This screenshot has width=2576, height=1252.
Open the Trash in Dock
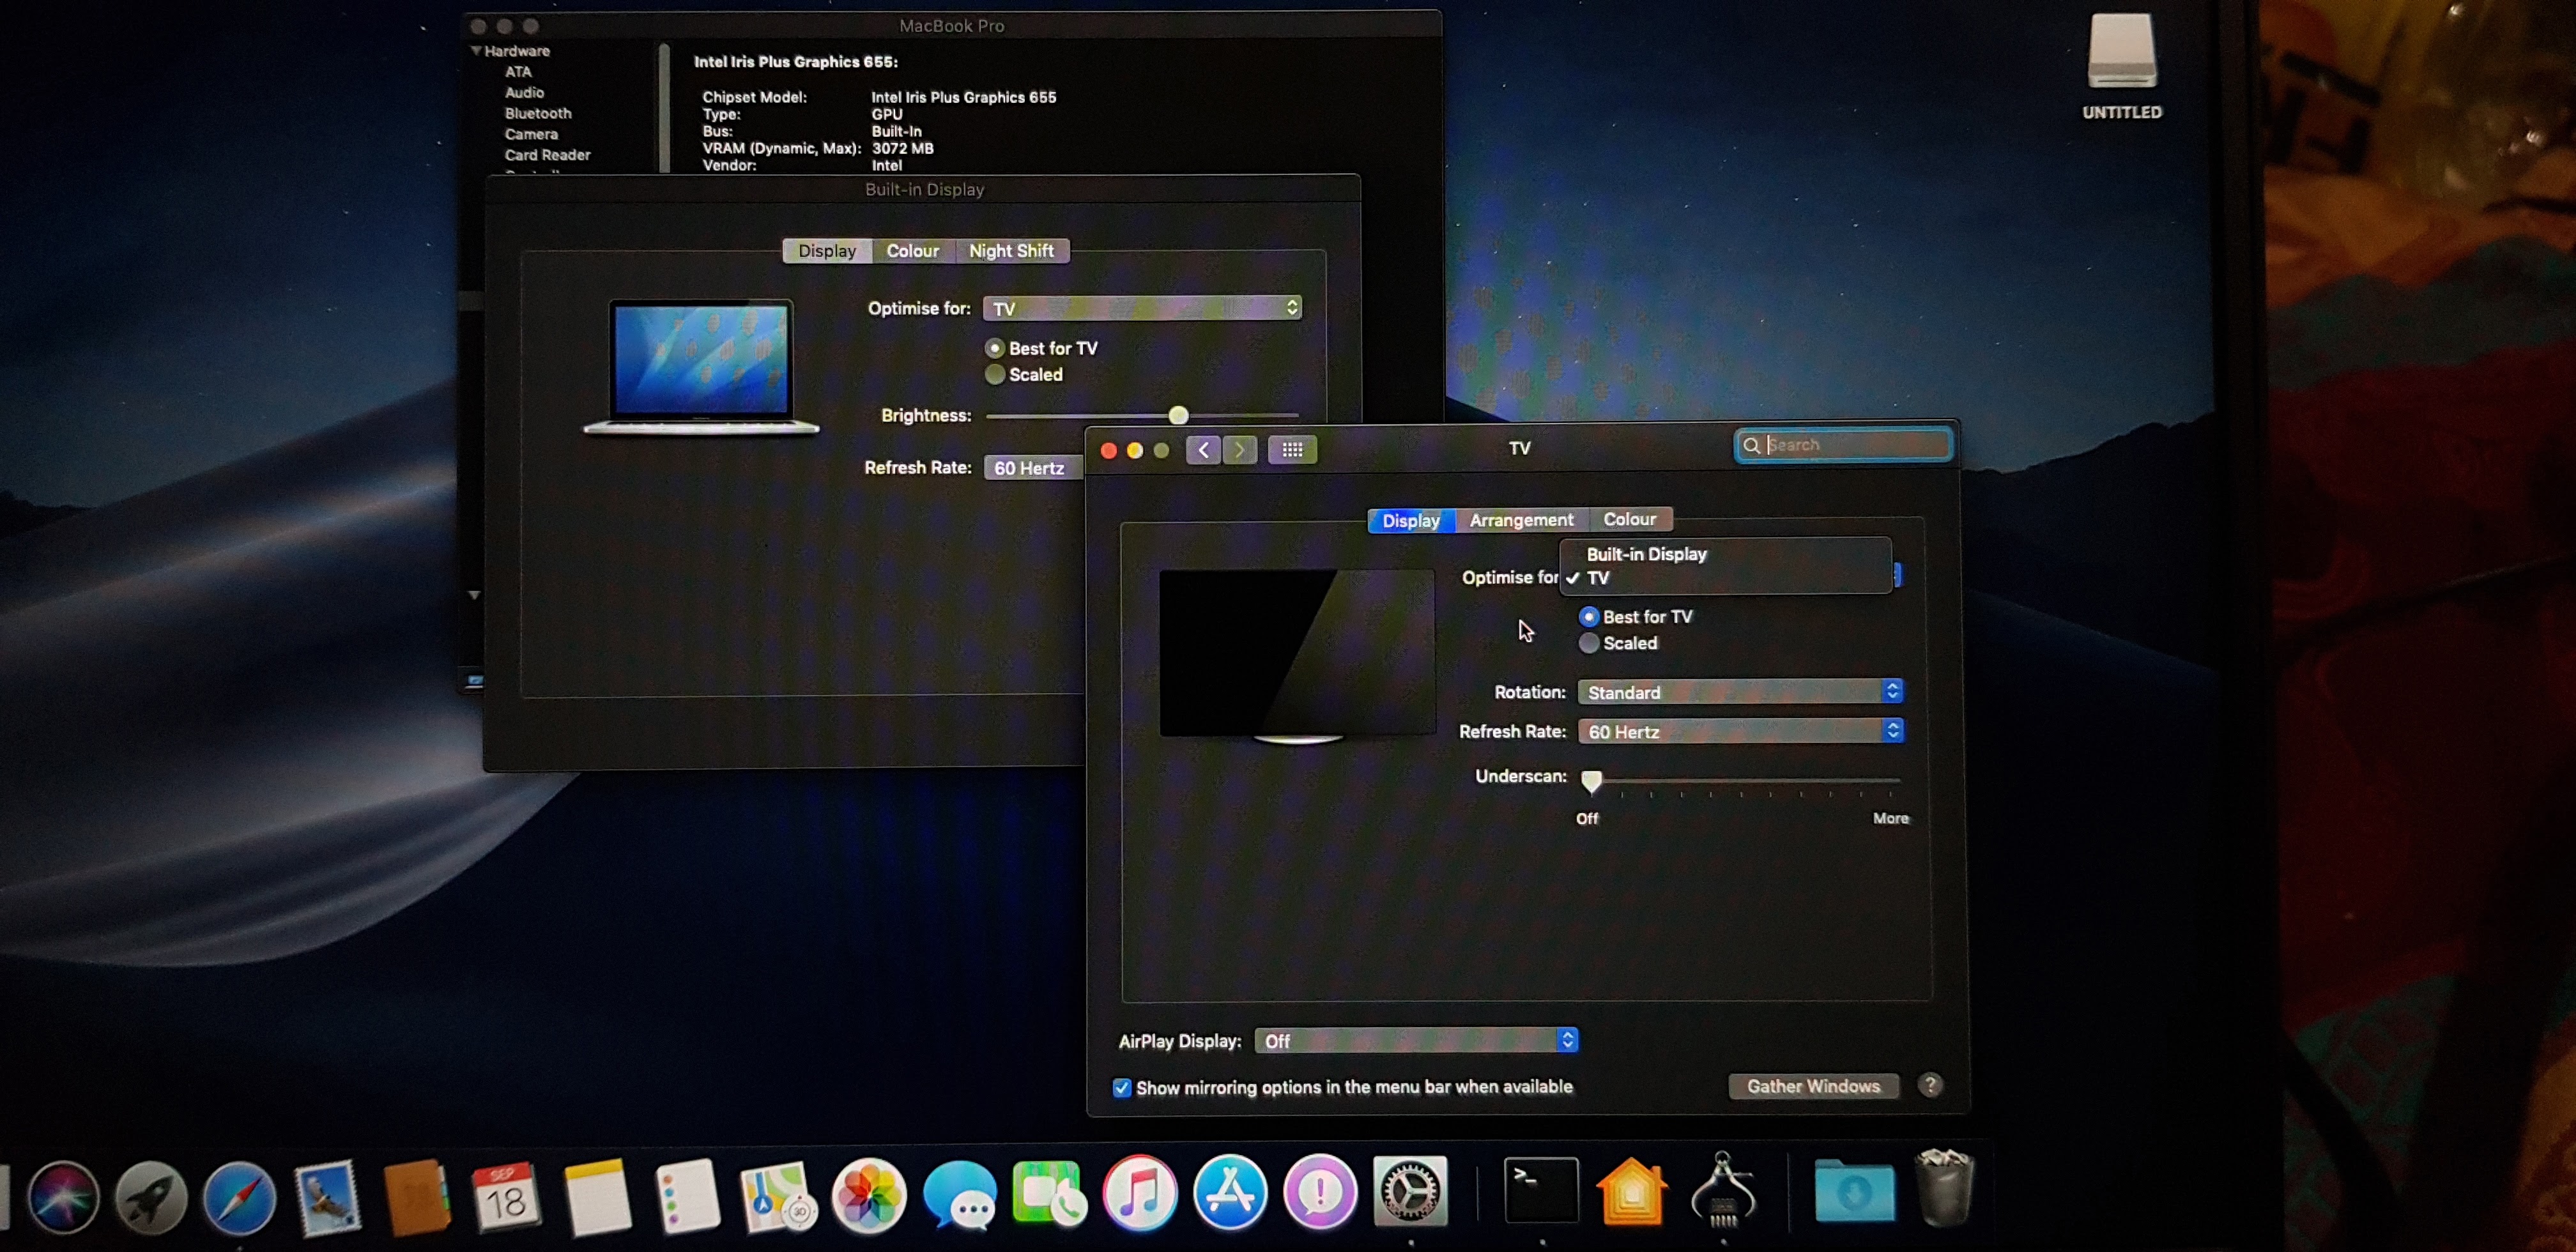click(x=1944, y=1188)
